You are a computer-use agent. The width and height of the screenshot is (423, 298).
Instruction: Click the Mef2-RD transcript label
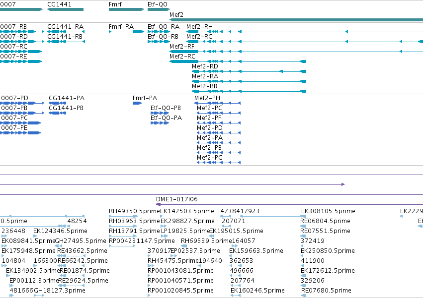[x=205, y=66]
